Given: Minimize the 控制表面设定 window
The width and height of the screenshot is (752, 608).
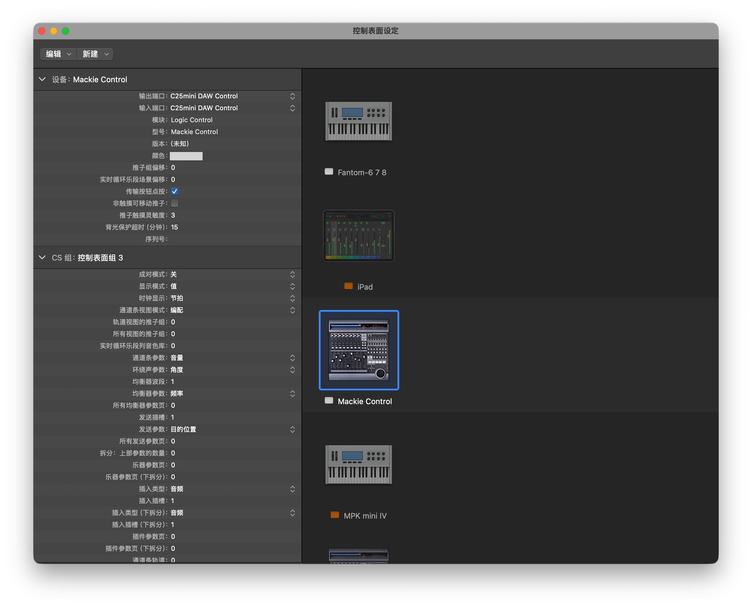Looking at the screenshot, I should (x=54, y=31).
